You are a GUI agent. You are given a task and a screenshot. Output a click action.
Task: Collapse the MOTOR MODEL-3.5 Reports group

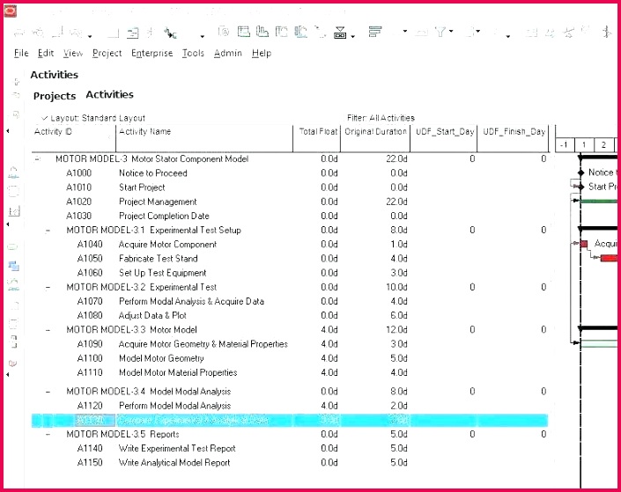click(x=48, y=434)
